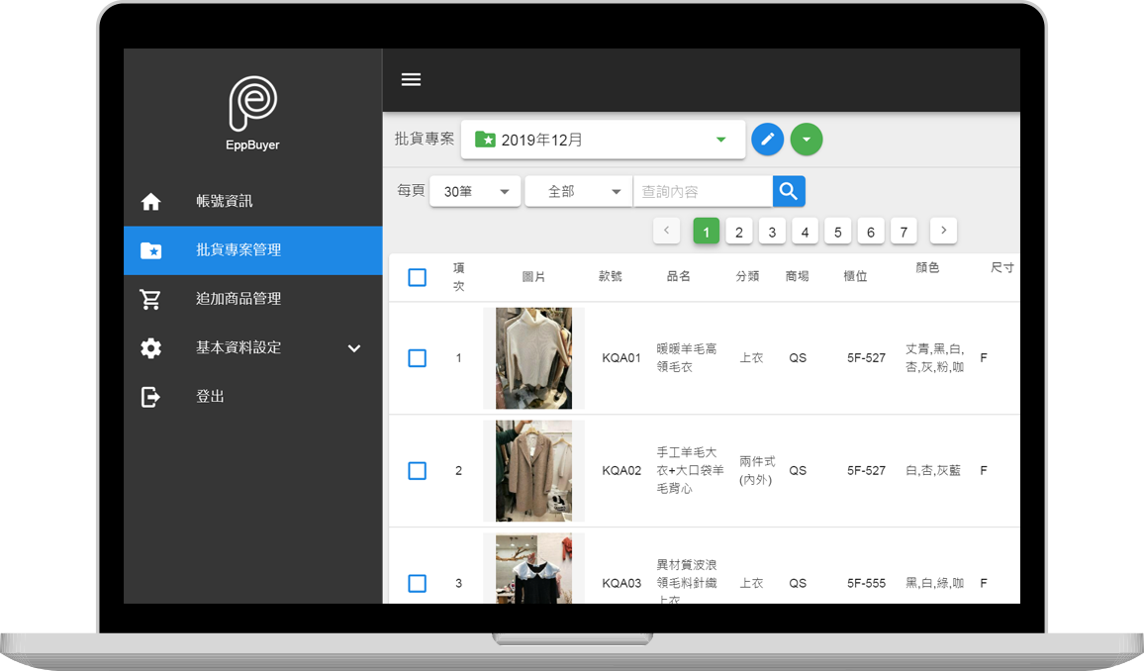The image size is (1144, 671).
Task: Click the home icon beside 帳號資訊
Action: (x=150, y=202)
